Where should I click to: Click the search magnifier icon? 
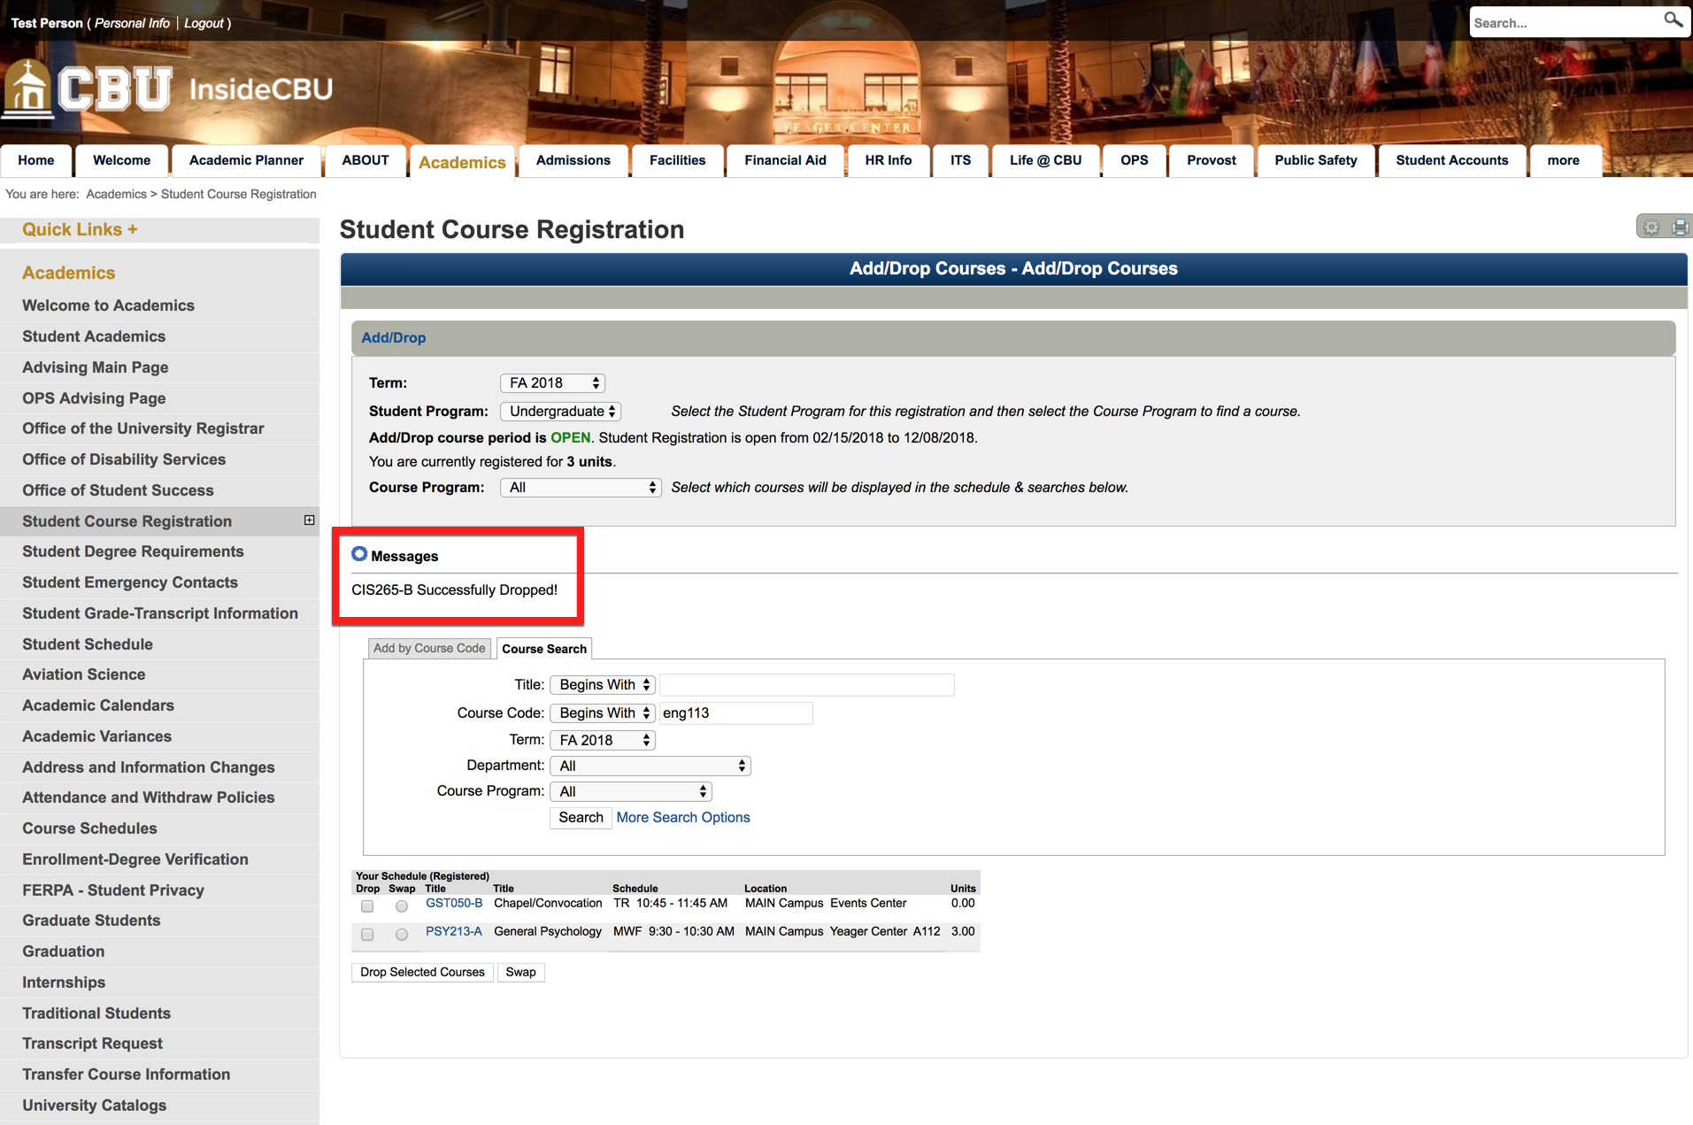[x=1672, y=20]
